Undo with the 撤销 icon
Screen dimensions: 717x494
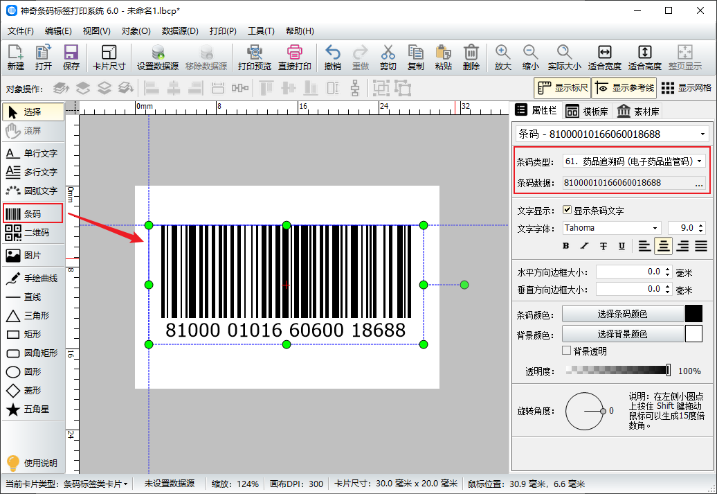tap(332, 58)
